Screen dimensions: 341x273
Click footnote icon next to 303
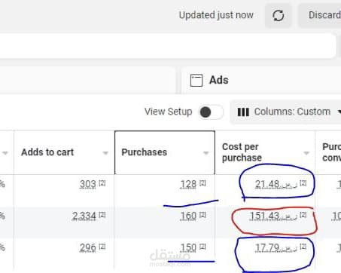click(x=102, y=183)
